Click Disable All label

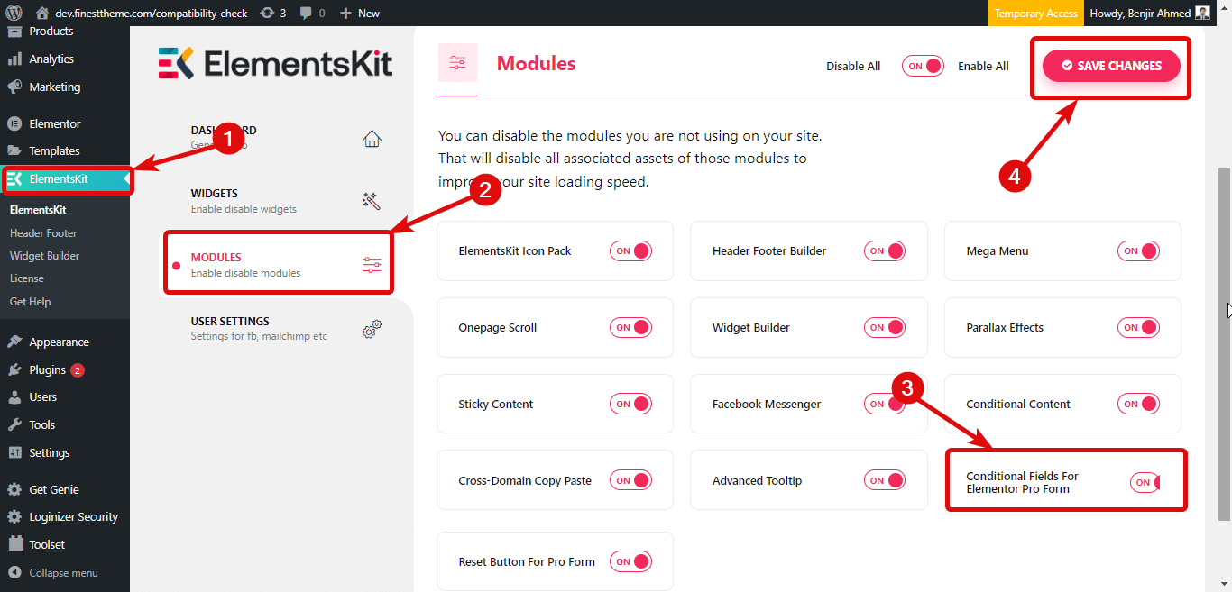pyautogui.click(x=853, y=66)
